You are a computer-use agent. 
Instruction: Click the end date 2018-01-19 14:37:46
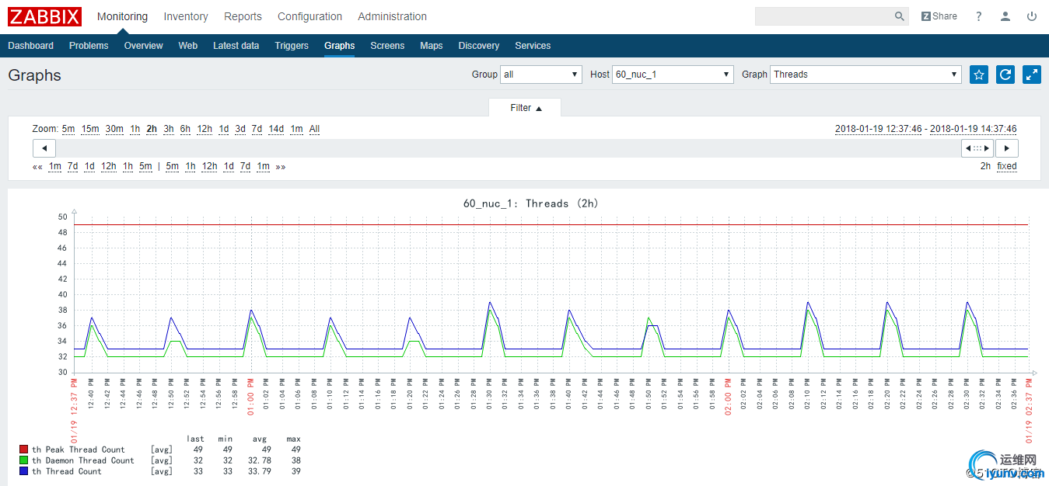[974, 129]
